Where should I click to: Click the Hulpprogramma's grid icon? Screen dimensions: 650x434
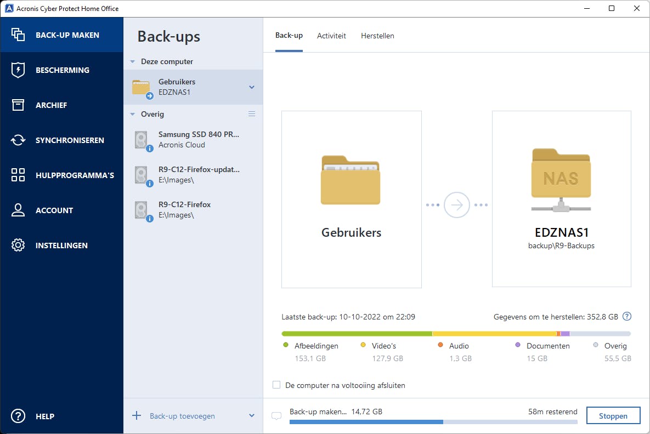(18, 175)
